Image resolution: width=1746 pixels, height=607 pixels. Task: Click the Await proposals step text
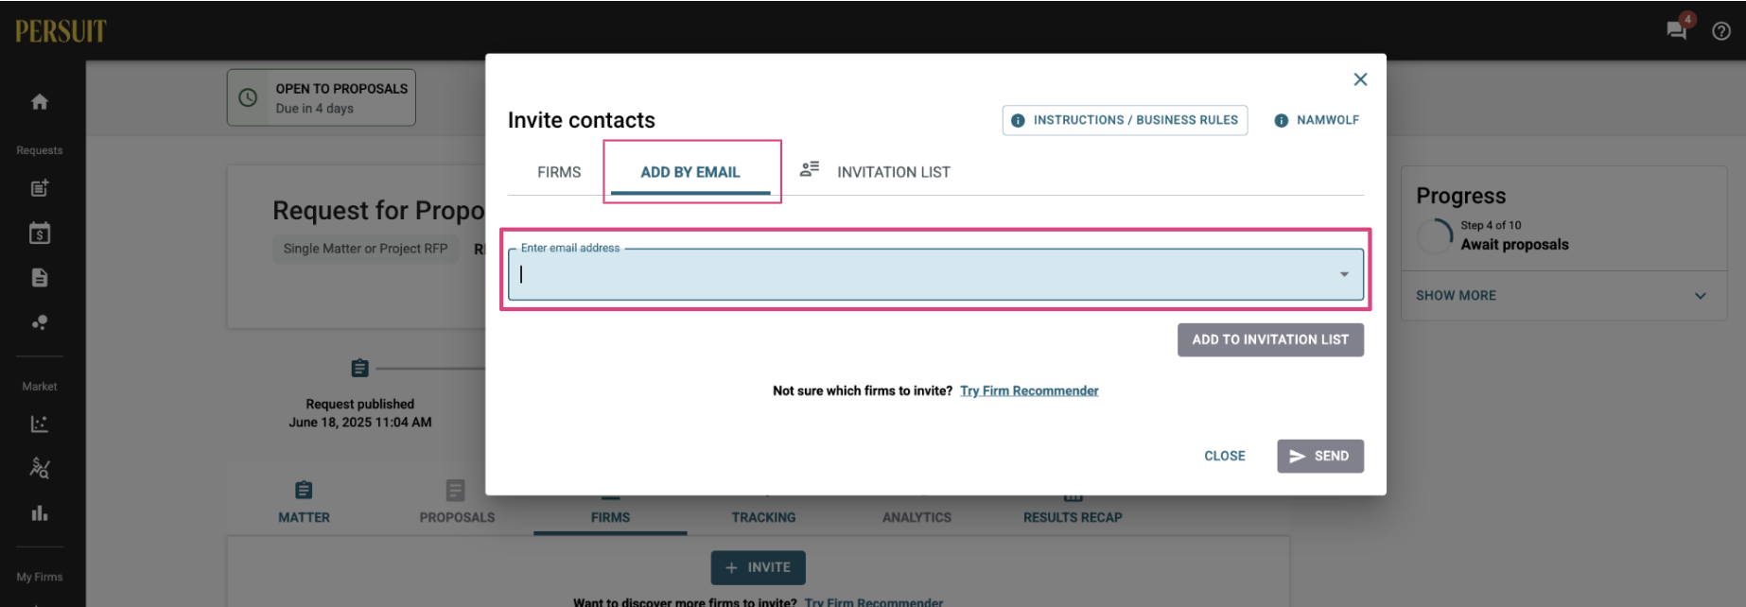click(1514, 244)
